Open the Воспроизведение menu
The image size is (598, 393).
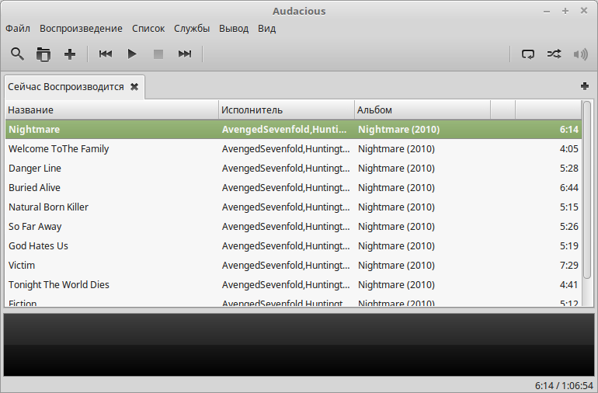[81, 29]
